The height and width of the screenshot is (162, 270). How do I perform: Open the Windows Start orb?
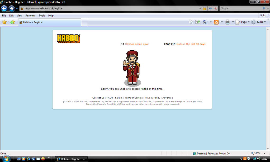(x=6, y=159)
